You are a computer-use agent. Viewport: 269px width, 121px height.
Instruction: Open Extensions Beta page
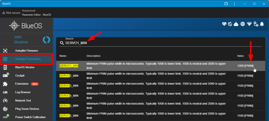[22, 84]
